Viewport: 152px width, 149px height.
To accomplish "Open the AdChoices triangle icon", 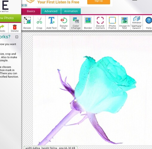I will (x=26, y=5).
